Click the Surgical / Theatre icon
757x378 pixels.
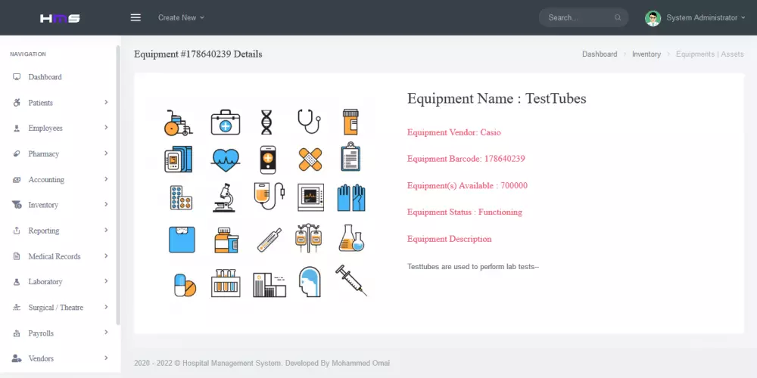pos(17,308)
